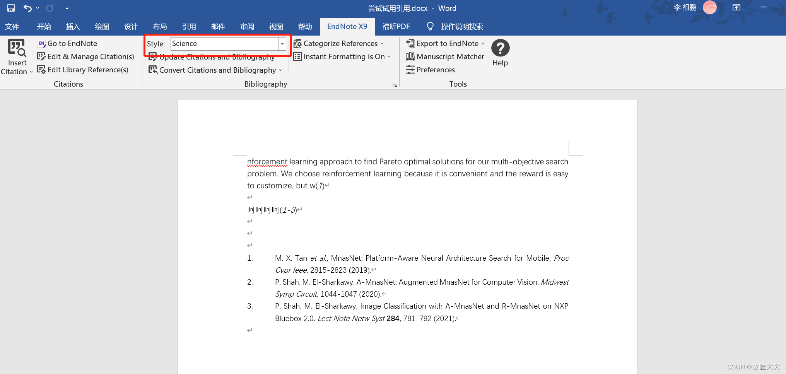Click the Export to EndNote icon
Screen dimensions: 786x374
410,43
